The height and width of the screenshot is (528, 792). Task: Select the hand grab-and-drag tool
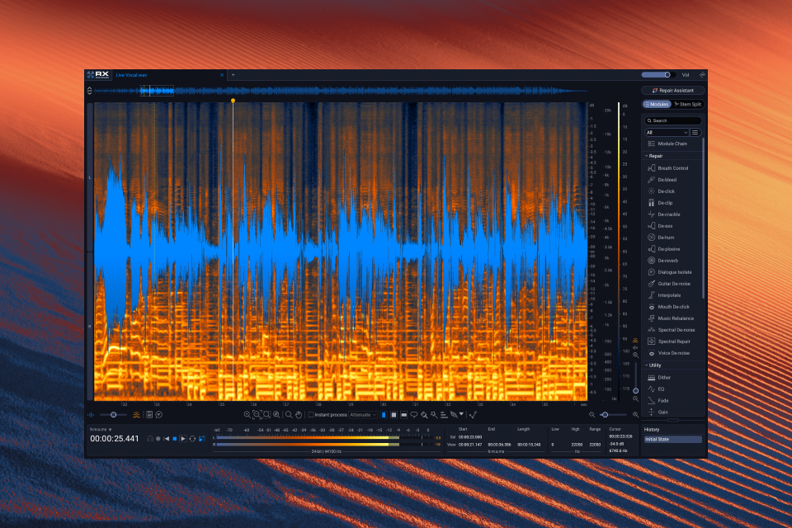pos(299,415)
